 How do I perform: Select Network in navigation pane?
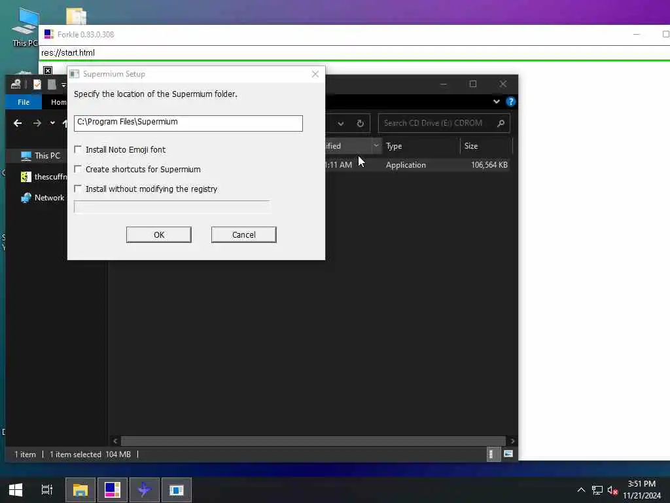click(43, 198)
